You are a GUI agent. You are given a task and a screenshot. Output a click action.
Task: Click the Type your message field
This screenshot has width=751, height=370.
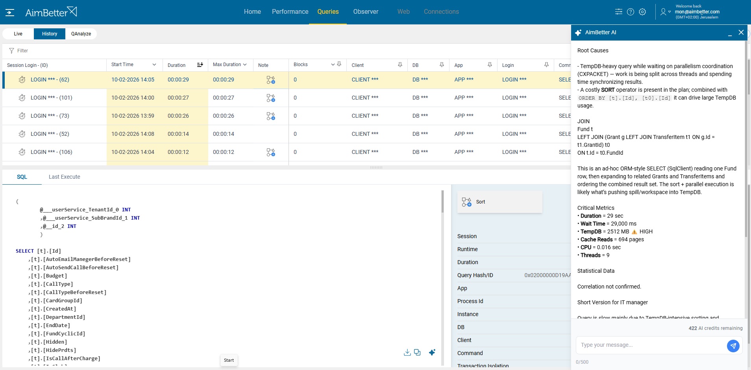tap(650, 345)
